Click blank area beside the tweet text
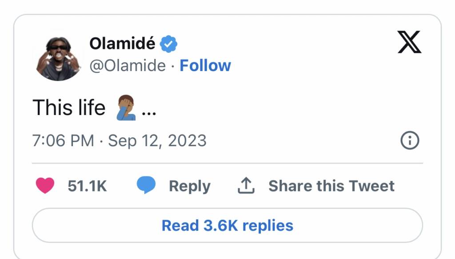The height and width of the screenshot is (259, 455). pos(289,108)
